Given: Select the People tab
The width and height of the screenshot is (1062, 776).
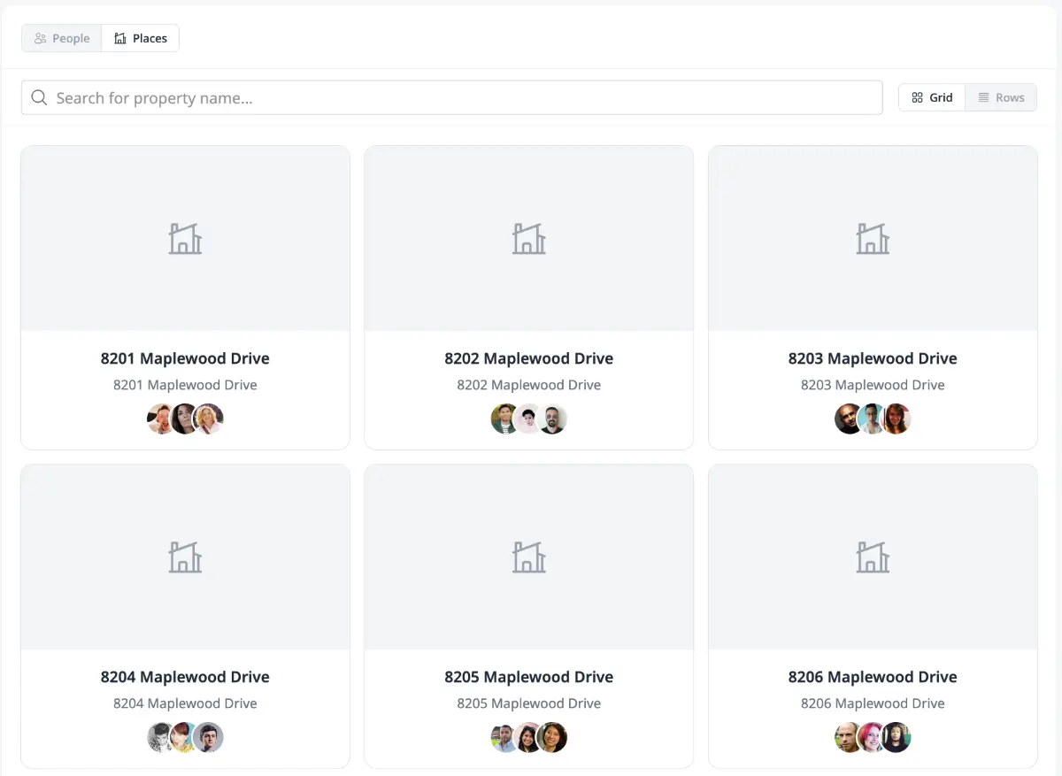Looking at the screenshot, I should coord(61,38).
